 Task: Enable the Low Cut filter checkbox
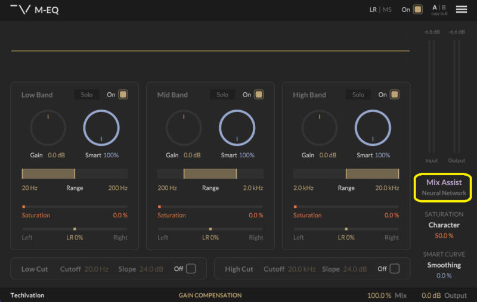click(x=191, y=269)
